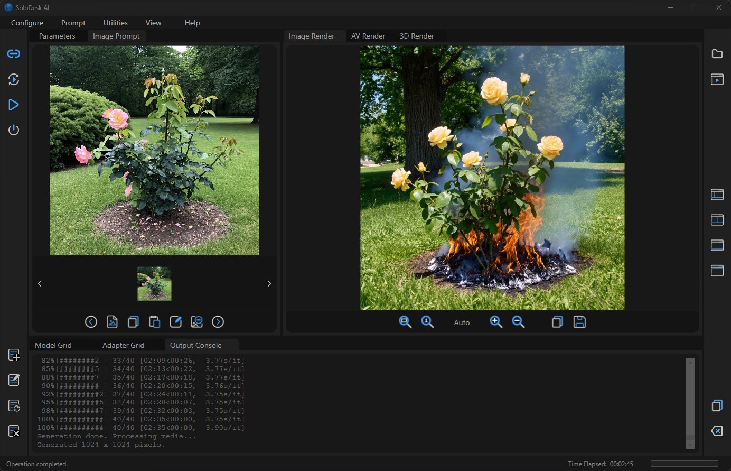
Task: Save the rendered image with the floppy icon
Action: click(x=579, y=322)
